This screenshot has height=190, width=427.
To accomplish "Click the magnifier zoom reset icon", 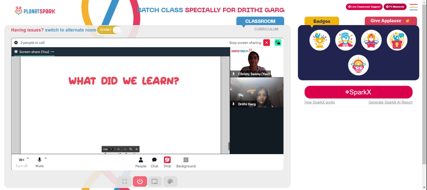I will tap(131, 149).
